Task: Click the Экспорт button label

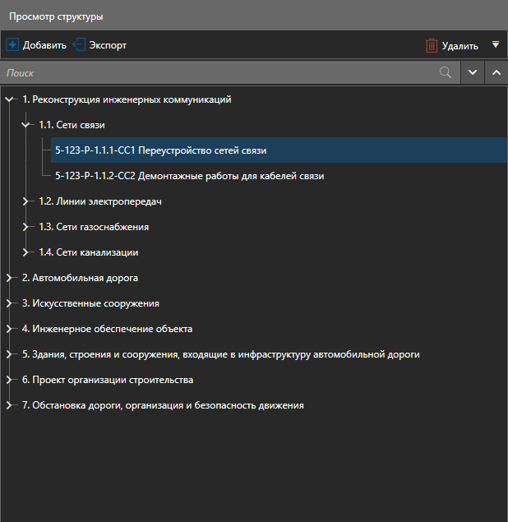Action: (108, 45)
